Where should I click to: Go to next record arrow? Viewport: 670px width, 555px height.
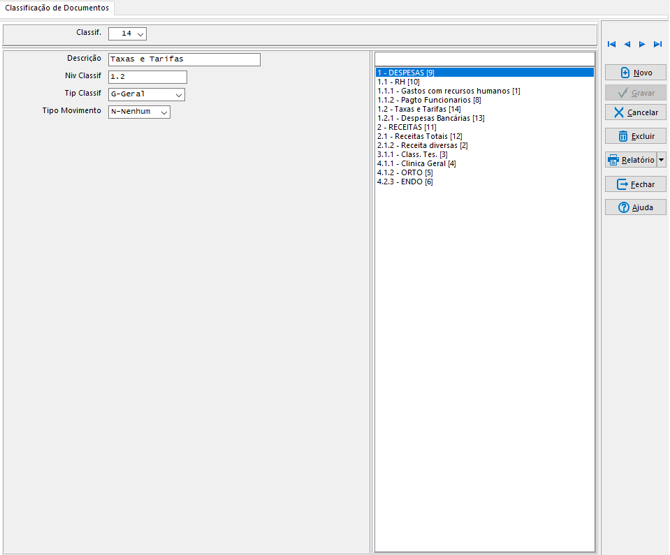(x=642, y=44)
